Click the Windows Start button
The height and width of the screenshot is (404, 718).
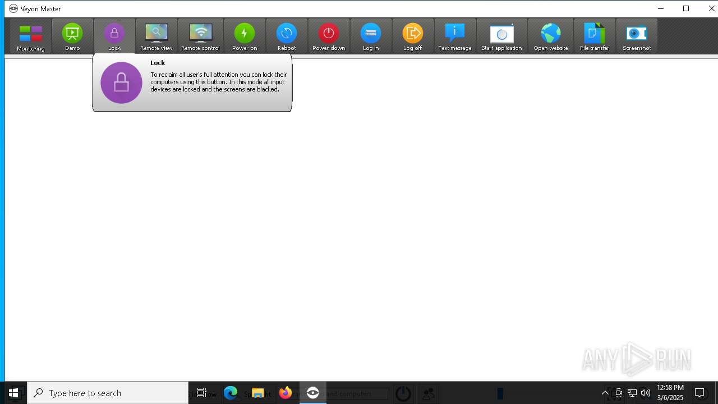(13, 393)
